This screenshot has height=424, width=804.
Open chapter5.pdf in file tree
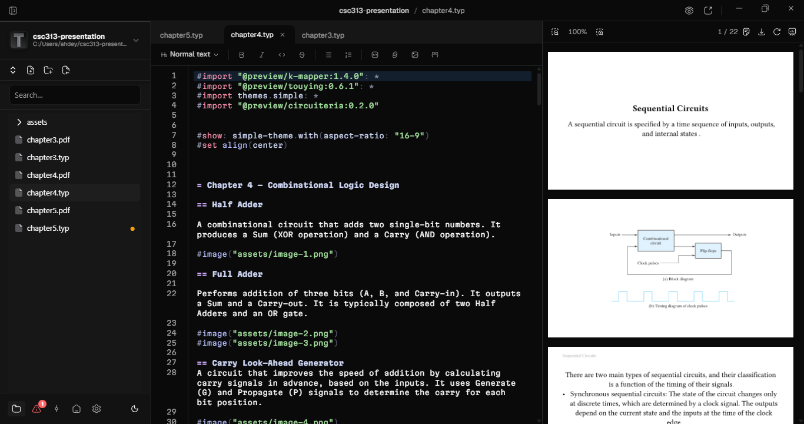(x=75, y=210)
